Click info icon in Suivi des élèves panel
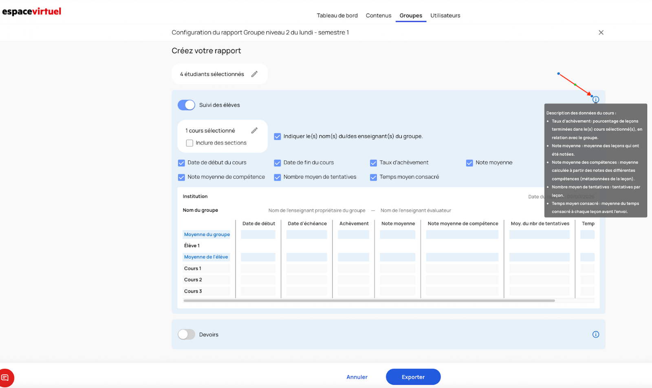The height and width of the screenshot is (388, 652). coord(596,99)
